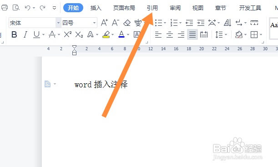This screenshot has height=167, width=278.
Task: Open the strikethrough options dropdown arrow
Action: point(59,35)
